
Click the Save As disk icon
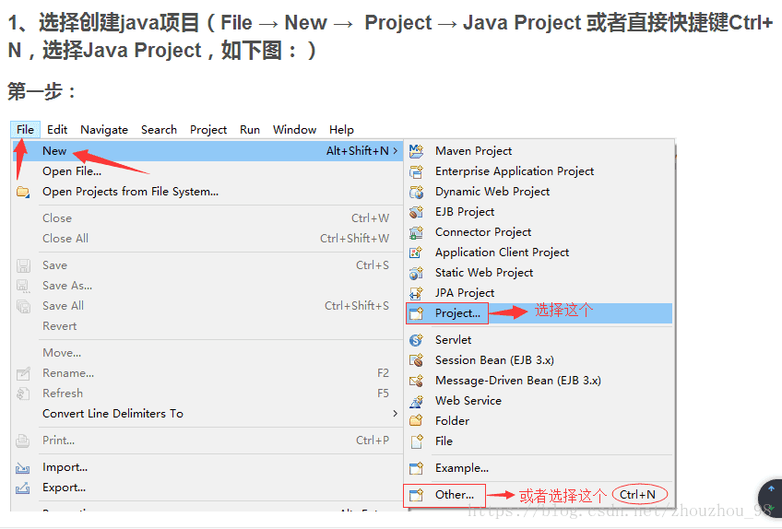point(23,286)
